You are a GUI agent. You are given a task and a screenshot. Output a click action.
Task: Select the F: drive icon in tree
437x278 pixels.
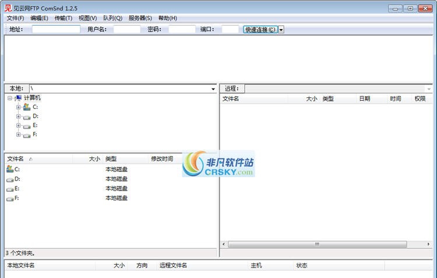(27, 136)
